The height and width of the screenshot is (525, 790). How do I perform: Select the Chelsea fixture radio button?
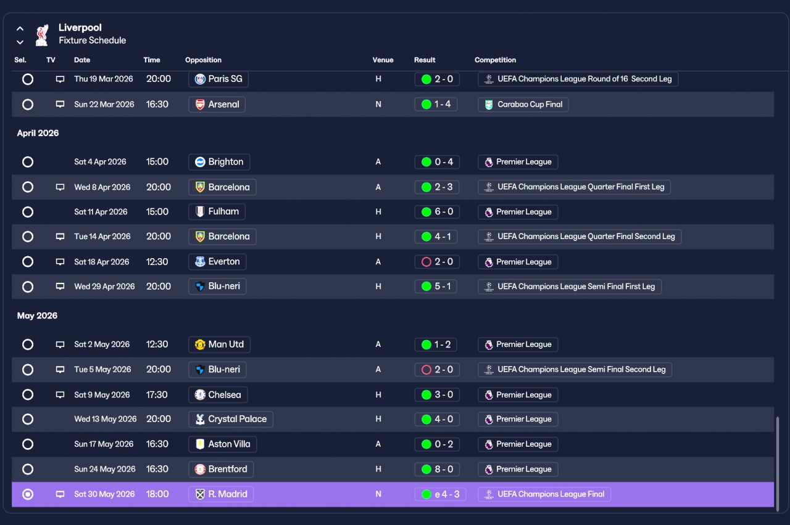coord(28,394)
